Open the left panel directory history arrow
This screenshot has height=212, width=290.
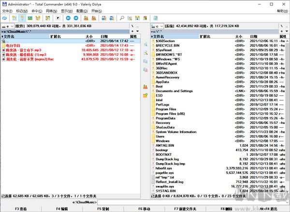click(x=138, y=31)
